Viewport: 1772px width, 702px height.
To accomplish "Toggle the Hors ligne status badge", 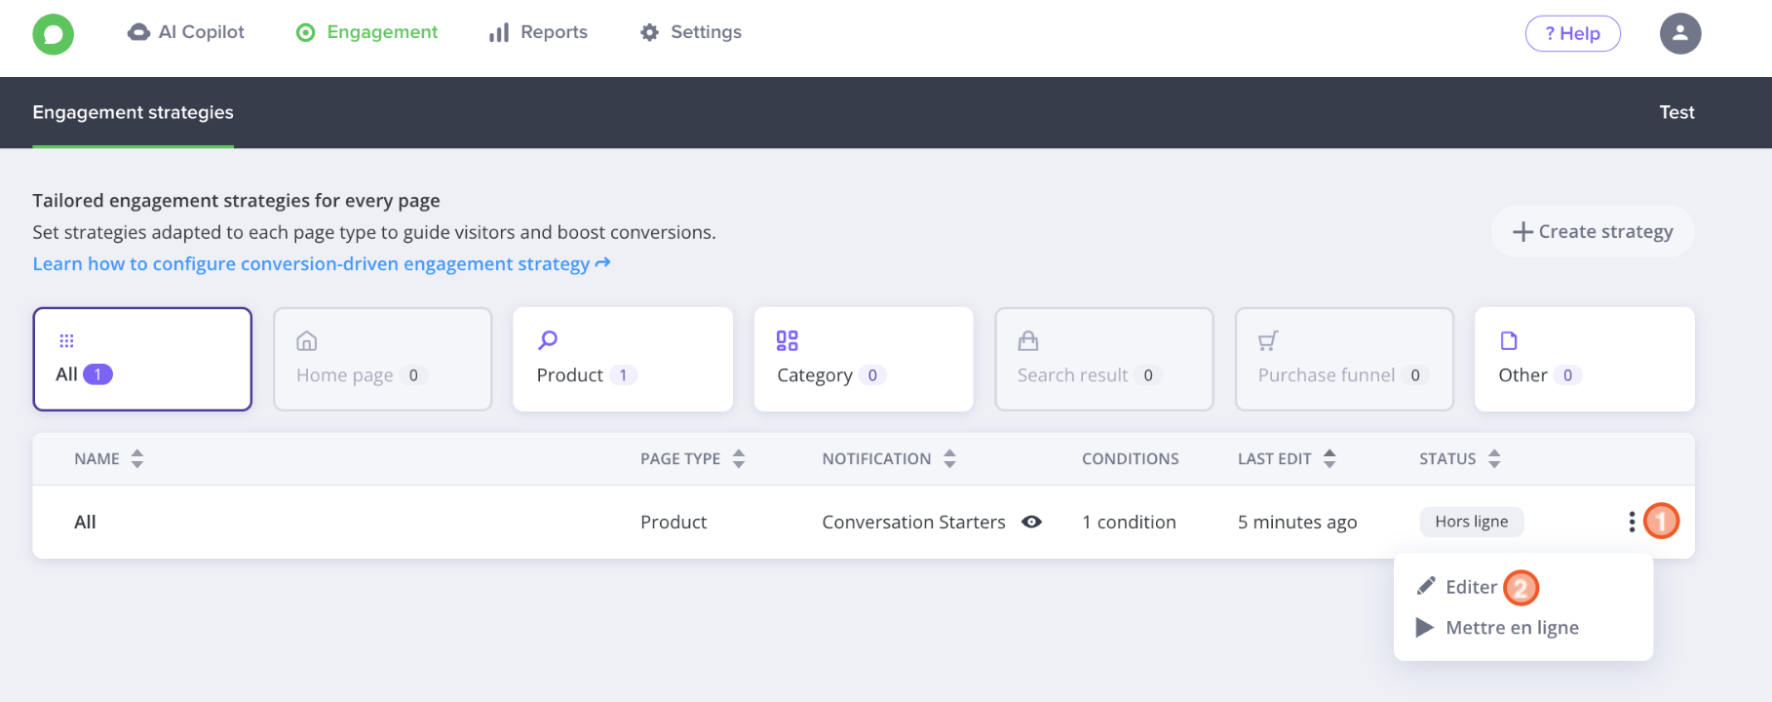I will pos(1471,522).
